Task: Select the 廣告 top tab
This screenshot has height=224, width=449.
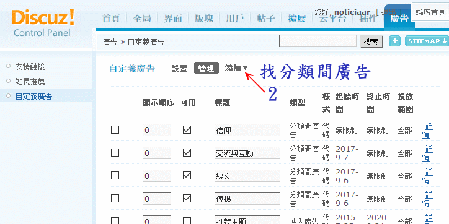Action: coord(399,19)
